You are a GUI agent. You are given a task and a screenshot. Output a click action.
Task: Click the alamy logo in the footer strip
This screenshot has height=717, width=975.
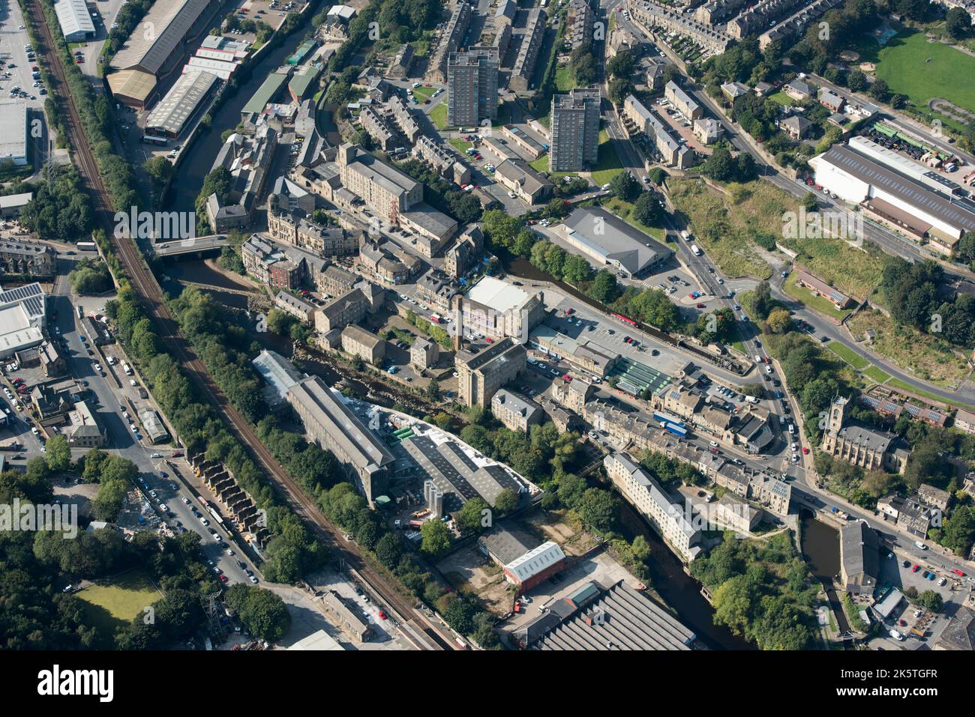tap(76, 683)
